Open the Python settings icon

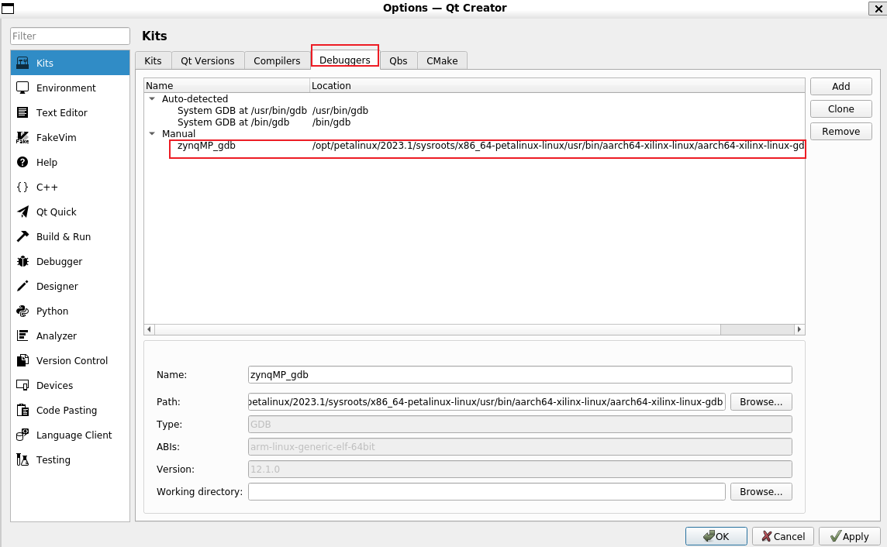pos(22,311)
